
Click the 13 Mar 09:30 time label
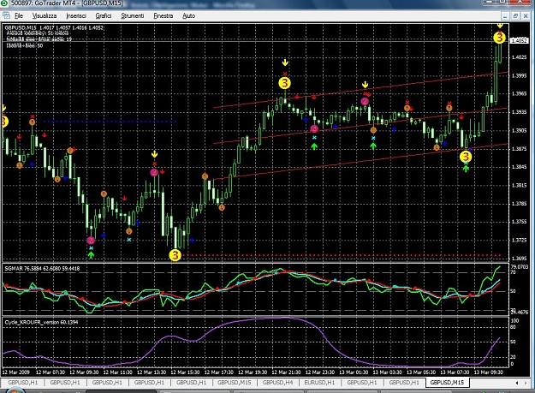[488, 372]
